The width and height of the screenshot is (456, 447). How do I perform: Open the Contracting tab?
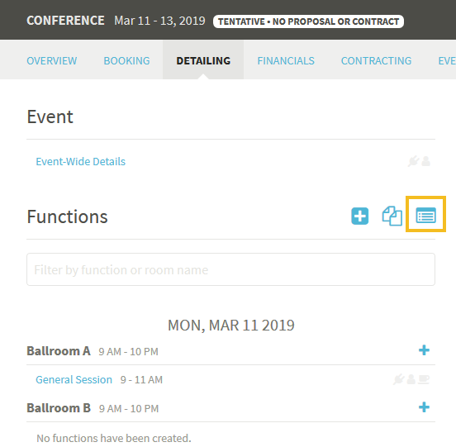(x=377, y=61)
